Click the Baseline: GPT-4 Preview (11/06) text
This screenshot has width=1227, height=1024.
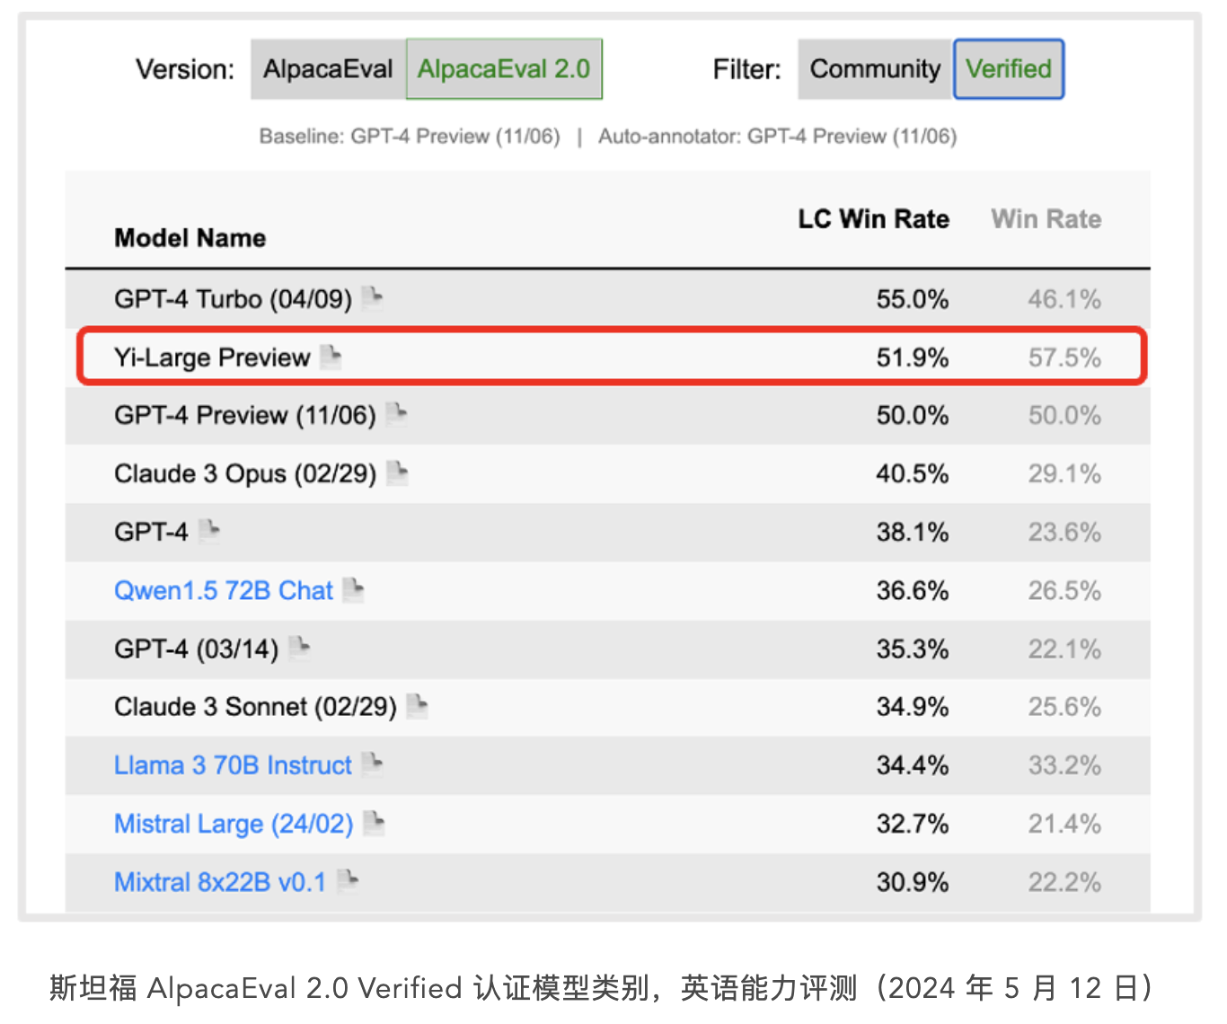pos(410,137)
